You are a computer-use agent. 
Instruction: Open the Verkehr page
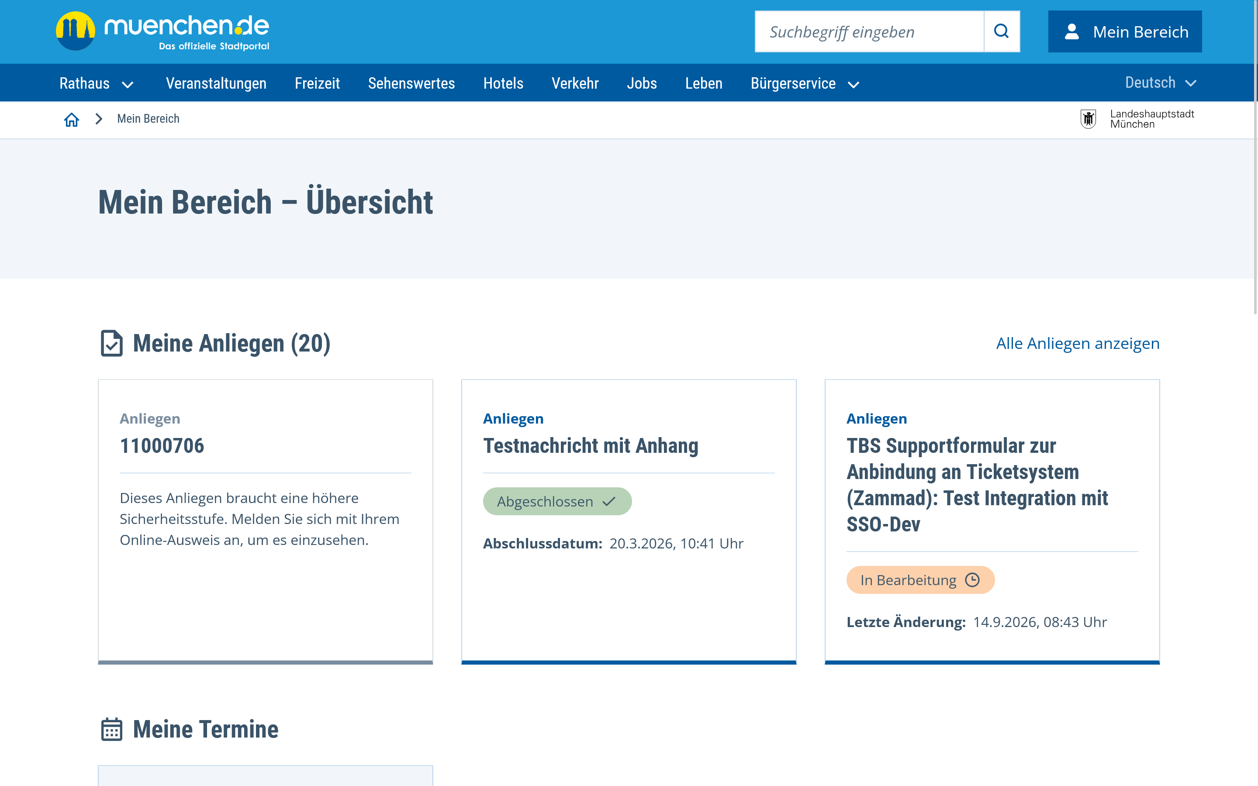tap(575, 83)
